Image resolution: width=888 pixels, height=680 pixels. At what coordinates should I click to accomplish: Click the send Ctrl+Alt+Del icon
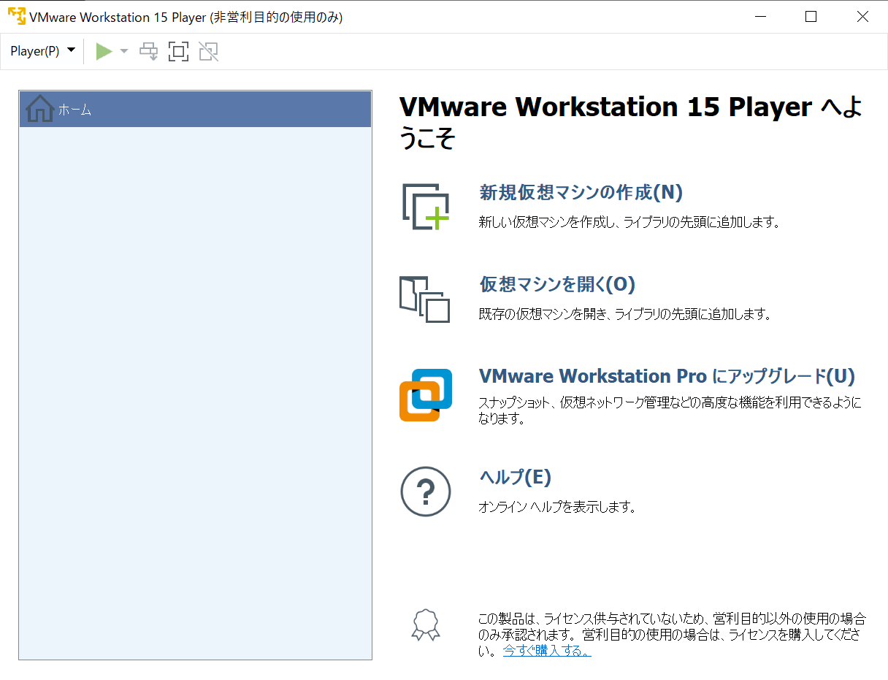click(148, 51)
